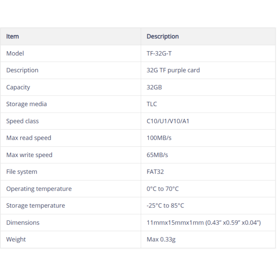This screenshot has width=277, height=277.
Task: Click the TF-32G-T model value
Action: click(x=159, y=53)
